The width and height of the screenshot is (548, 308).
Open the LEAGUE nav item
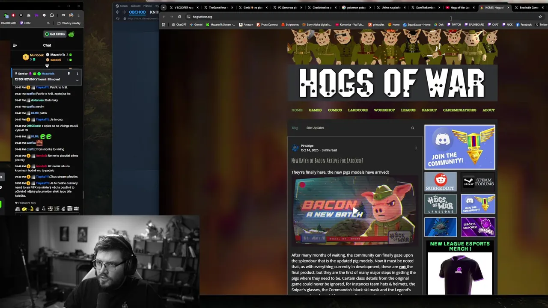408,110
